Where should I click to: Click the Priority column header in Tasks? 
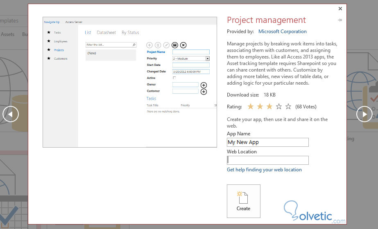(185, 105)
